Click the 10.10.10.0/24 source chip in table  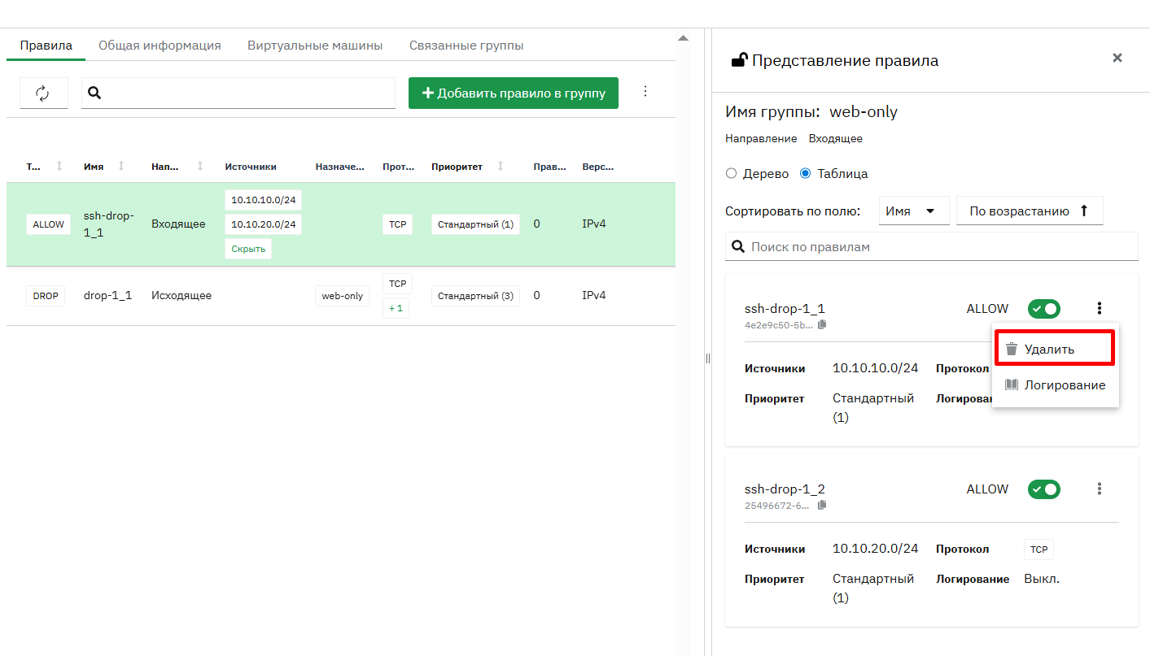[x=264, y=200]
